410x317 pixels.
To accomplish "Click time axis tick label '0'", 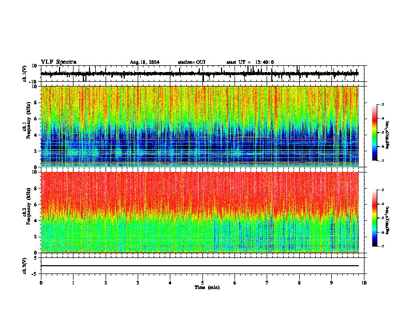I will tap(41, 283).
